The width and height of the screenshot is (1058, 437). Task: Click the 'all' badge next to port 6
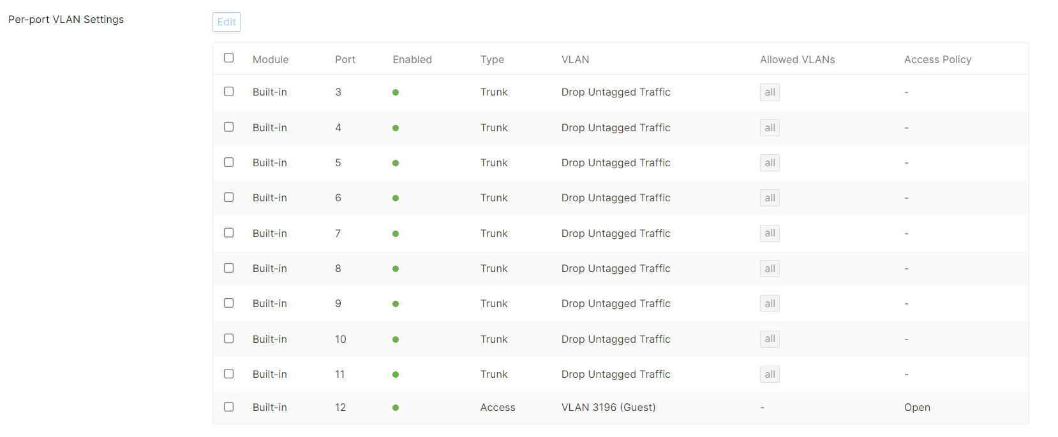(x=769, y=197)
